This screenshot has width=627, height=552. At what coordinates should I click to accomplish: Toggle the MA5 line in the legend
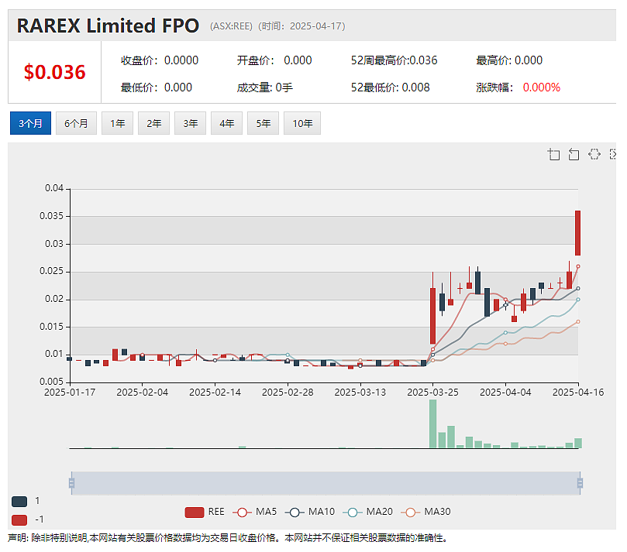click(255, 512)
